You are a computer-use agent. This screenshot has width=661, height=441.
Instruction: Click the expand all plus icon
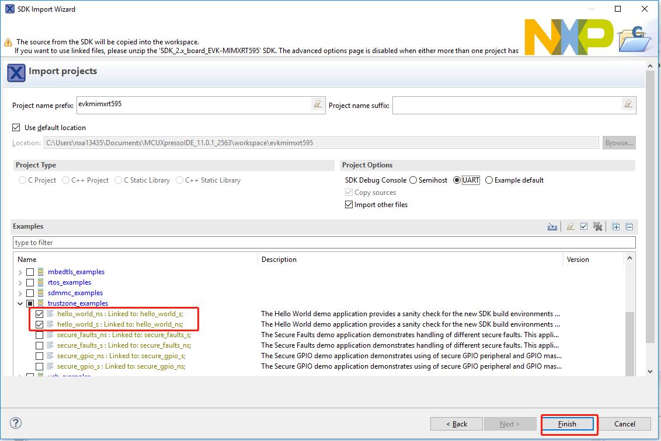coord(615,227)
